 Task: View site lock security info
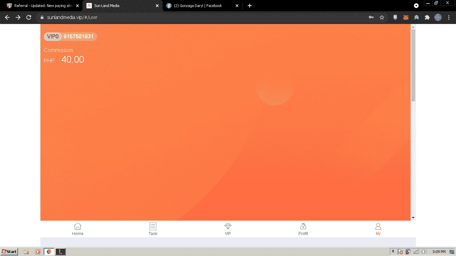(42, 17)
